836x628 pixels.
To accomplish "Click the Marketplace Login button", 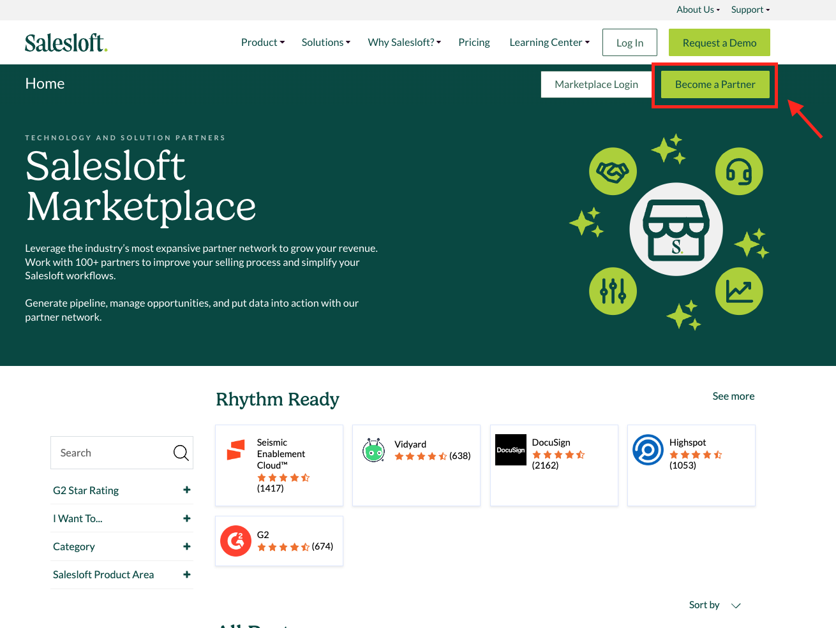I will [x=597, y=84].
